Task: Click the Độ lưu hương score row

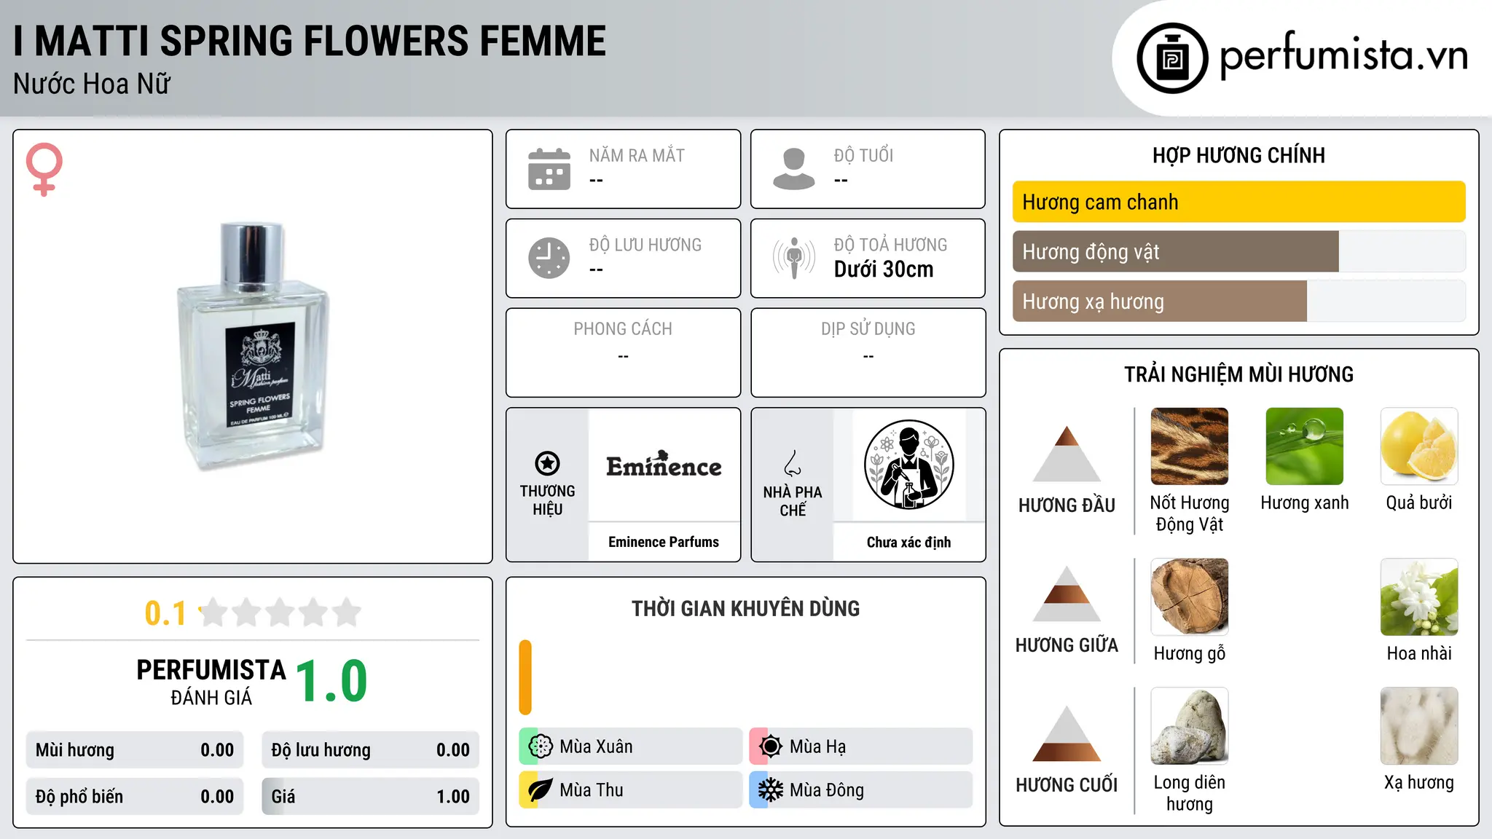Action: pos(370,750)
